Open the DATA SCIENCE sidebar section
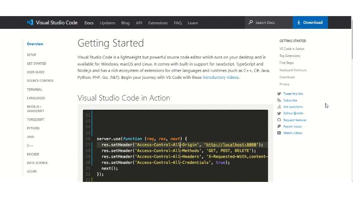 tap(37, 163)
